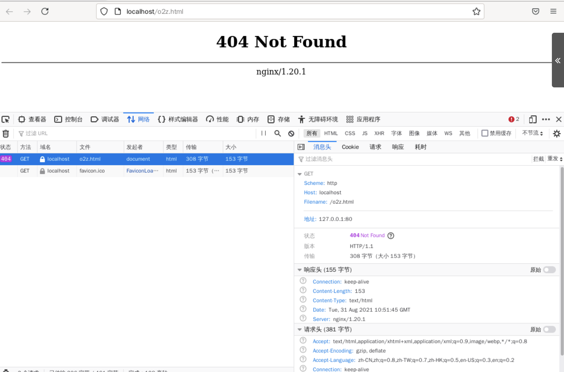Open the Application (应用程序) tab
564x372 pixels.
tap(363, 119)
